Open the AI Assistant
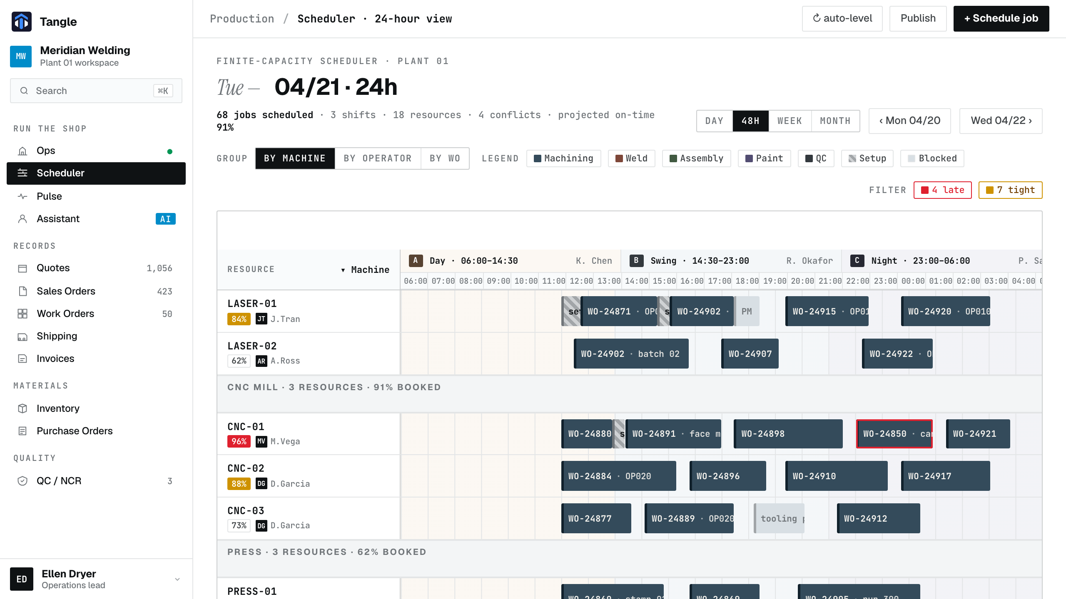The height and width of the screenshot is (599, 1066). [x=96, y=219]
